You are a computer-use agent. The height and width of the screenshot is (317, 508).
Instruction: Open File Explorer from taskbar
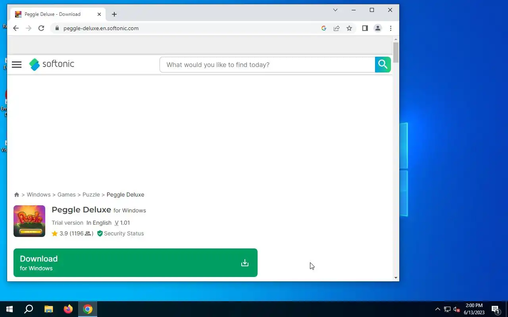click(x=48, y=309)
